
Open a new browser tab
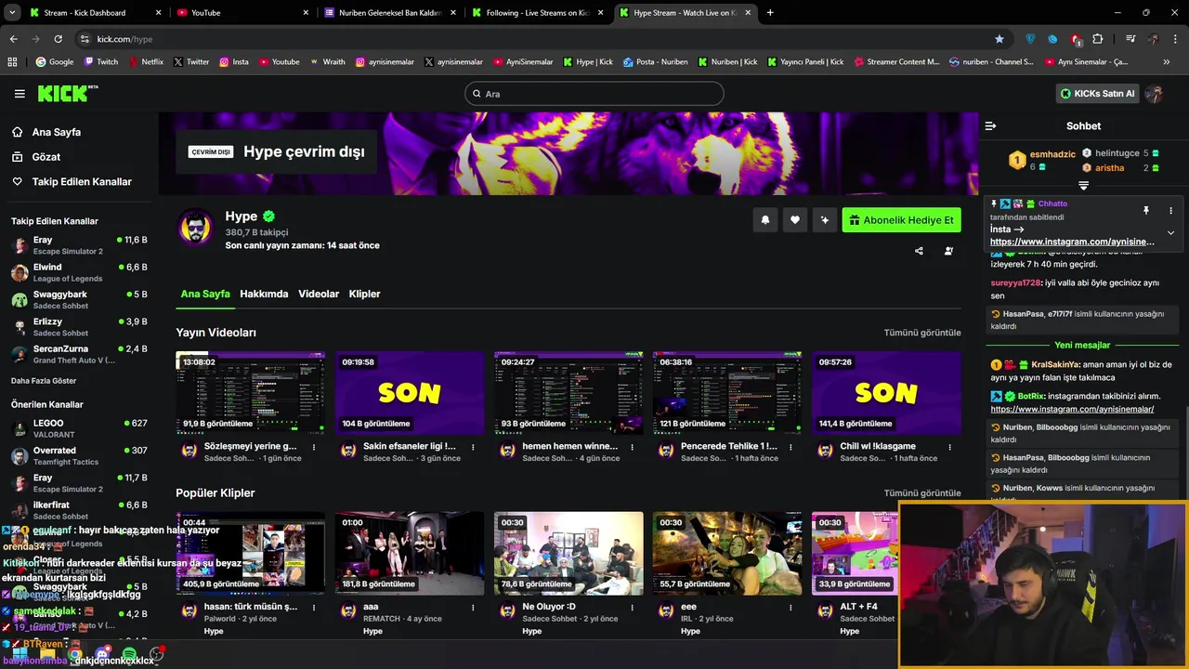pos(770,13)
